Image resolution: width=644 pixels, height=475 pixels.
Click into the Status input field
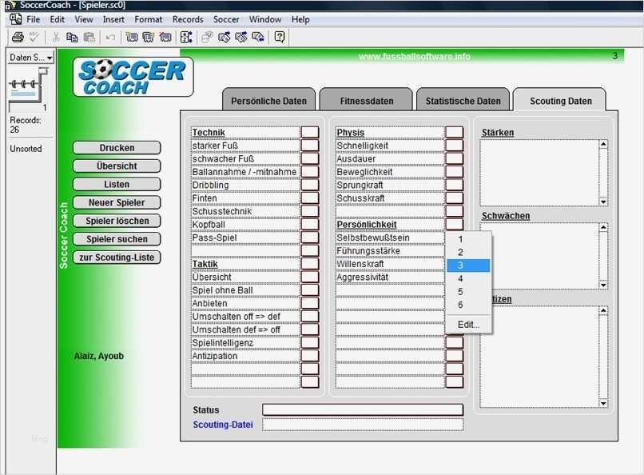pyautogui.click(x=363, y=409)
